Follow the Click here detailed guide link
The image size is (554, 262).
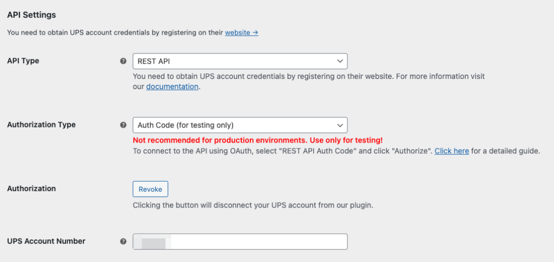[x=452, y=151]
